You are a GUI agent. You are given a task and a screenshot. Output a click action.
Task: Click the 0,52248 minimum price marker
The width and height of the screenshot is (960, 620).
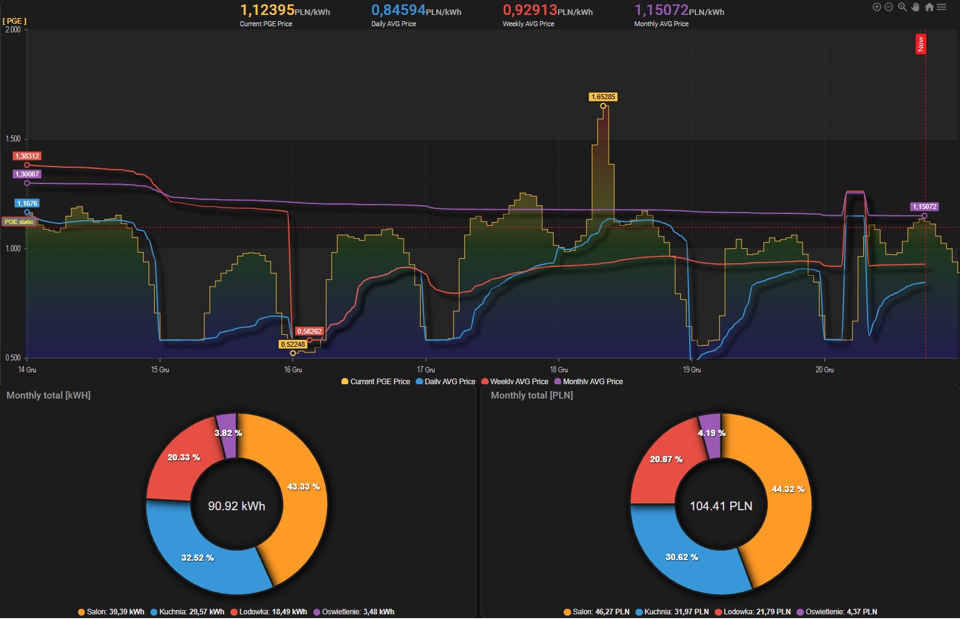coord(293,345)
